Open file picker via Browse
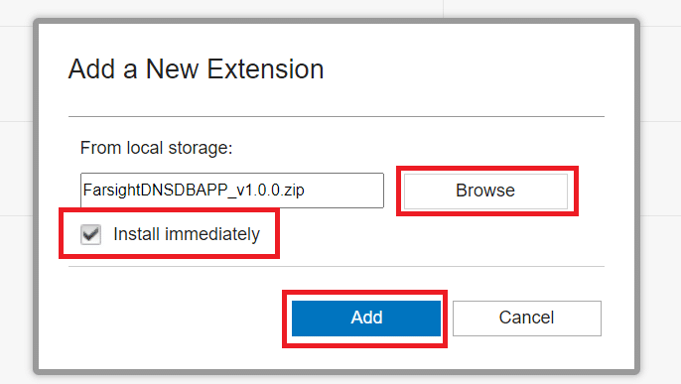This screenshot has width=681, height=384. [485, 191]
